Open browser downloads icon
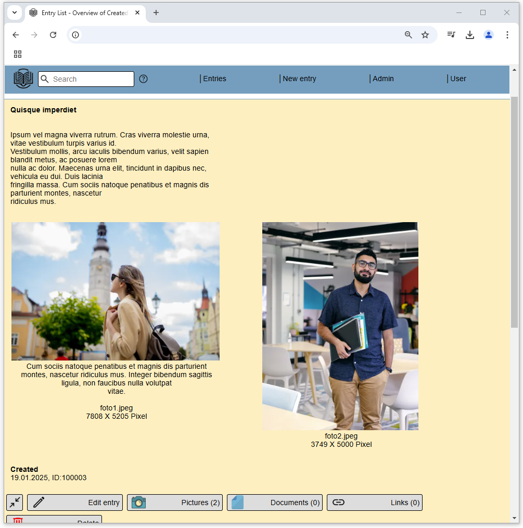 click(470, 35)
